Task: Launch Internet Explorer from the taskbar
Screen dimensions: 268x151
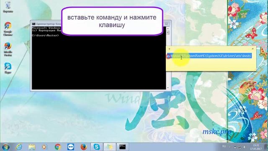Action: click(x=19, y=147)
